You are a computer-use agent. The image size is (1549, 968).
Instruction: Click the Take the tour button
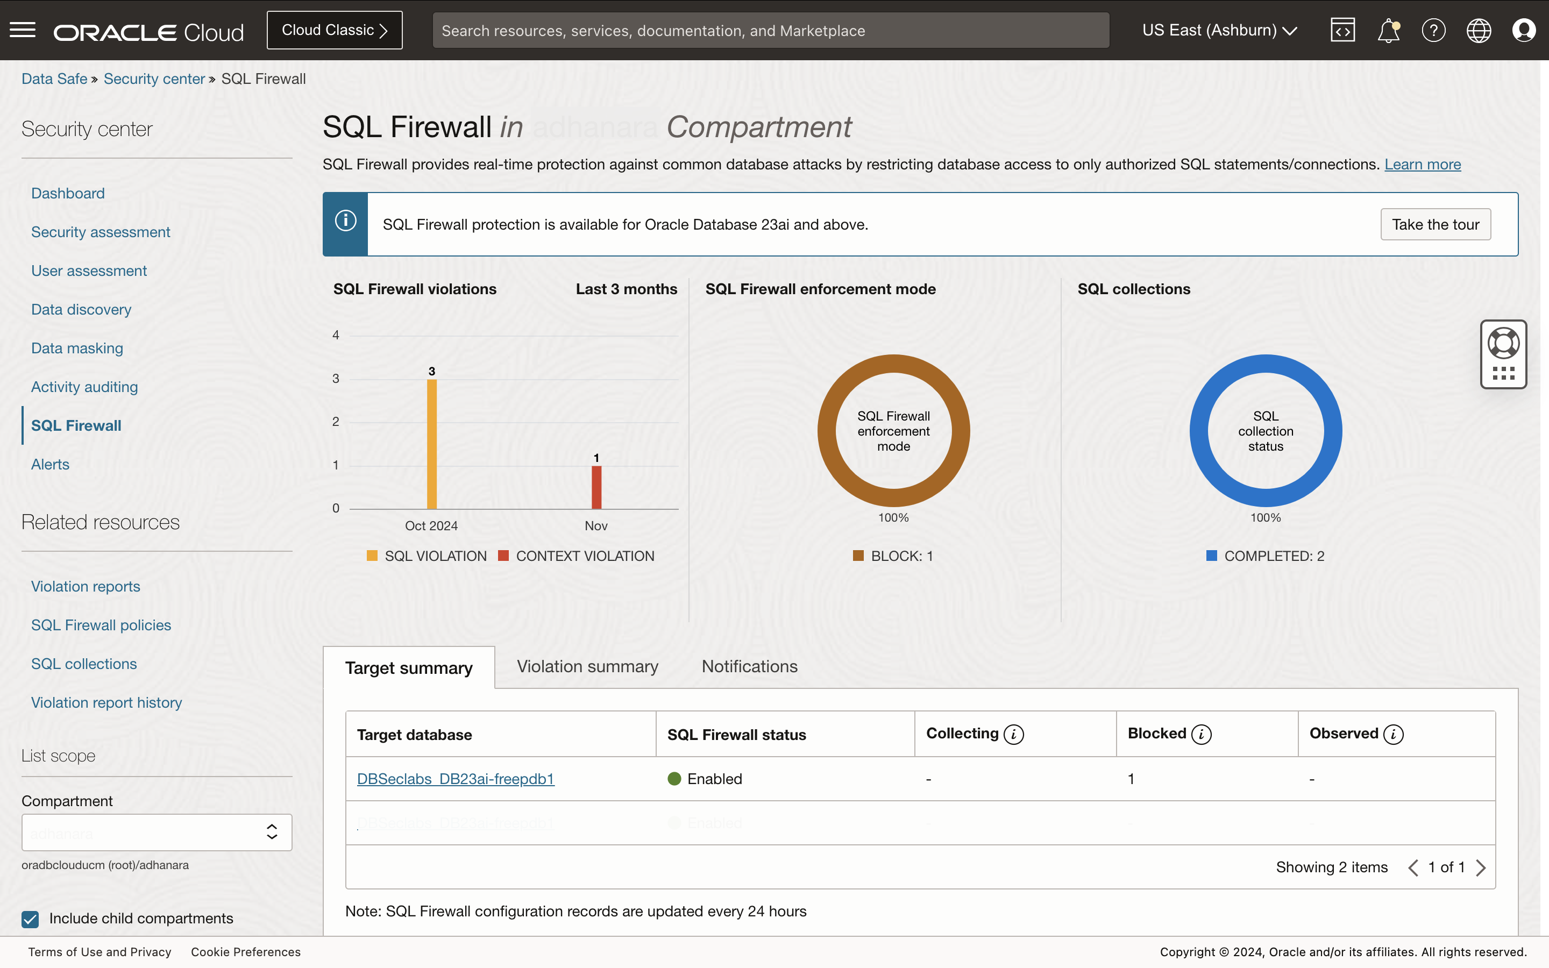point(1436,224)
